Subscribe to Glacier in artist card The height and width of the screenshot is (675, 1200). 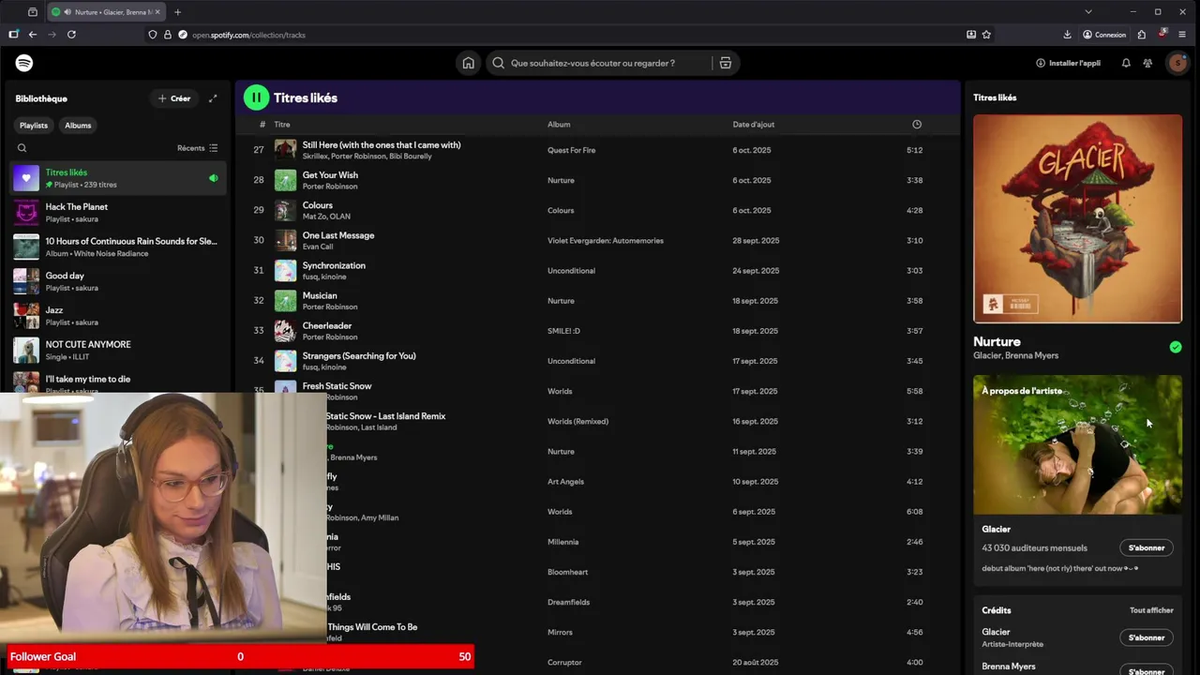[1147, 547]
